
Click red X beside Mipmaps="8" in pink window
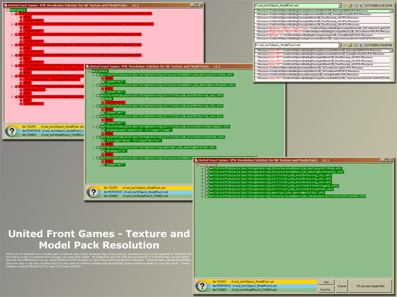[x=21, y=90]
